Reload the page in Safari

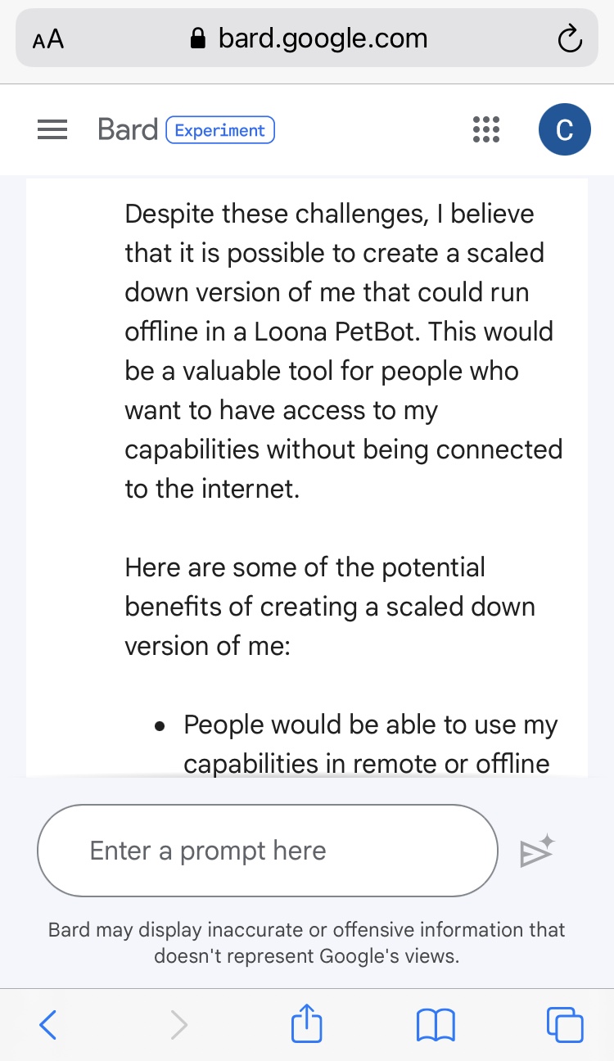coord(569,38)
